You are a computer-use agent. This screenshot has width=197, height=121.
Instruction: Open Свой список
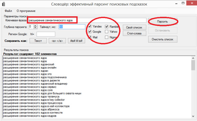[134, 28]
